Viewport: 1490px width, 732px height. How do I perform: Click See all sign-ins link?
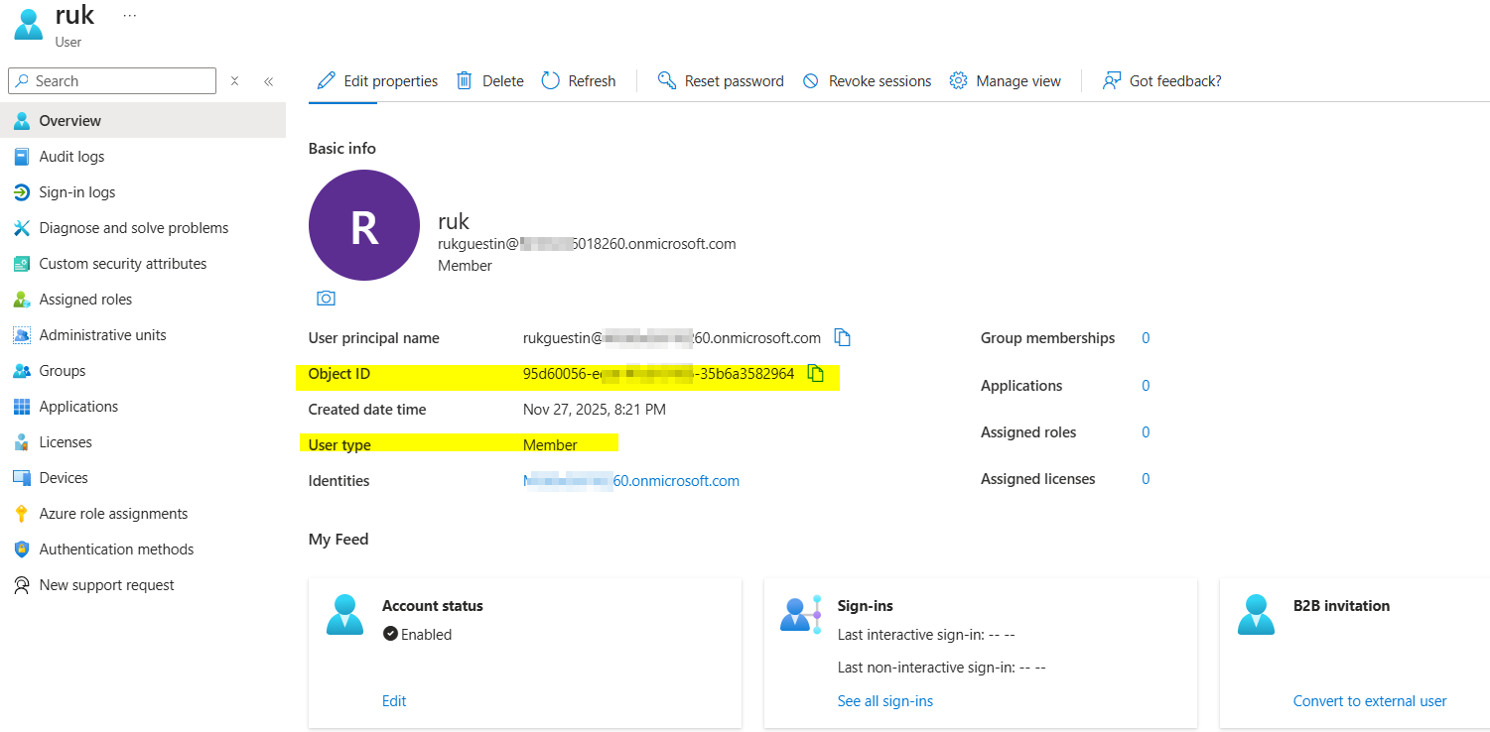pyautogui.click(x=885, y=700)
